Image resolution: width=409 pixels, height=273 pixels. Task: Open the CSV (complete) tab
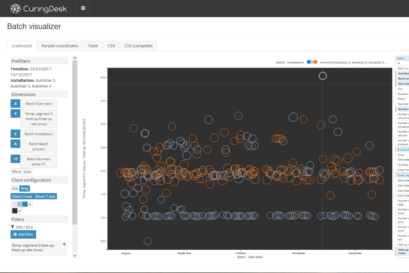coord(138,46)
